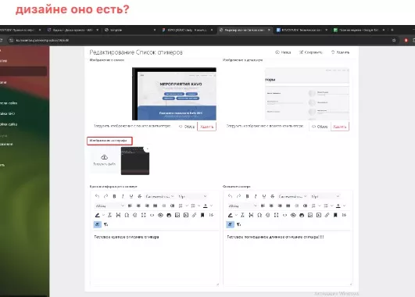
Task: Undo last change in left editor
Action: tap(97, 196)
